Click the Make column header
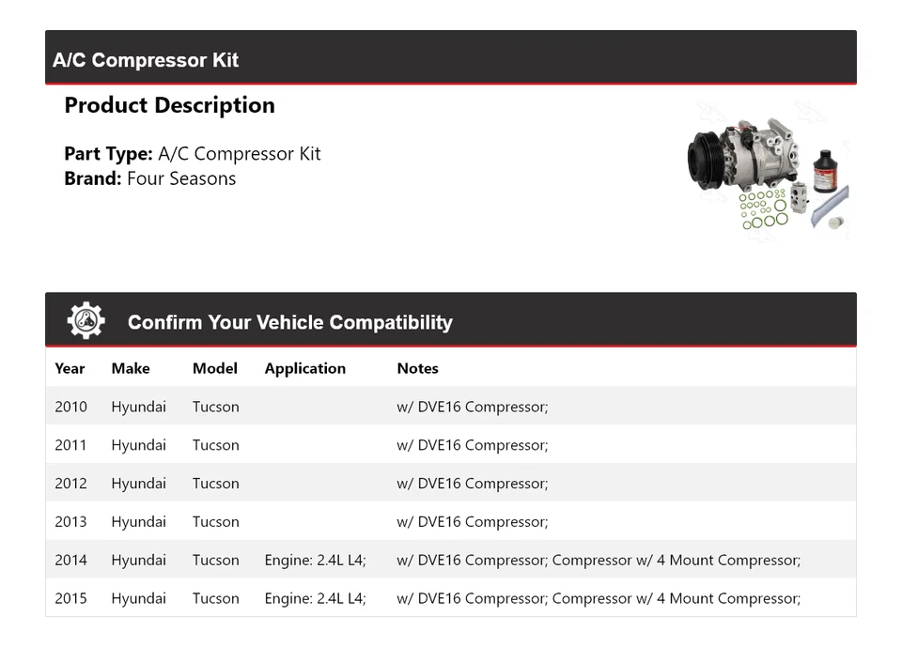 (x=130, y=368)
